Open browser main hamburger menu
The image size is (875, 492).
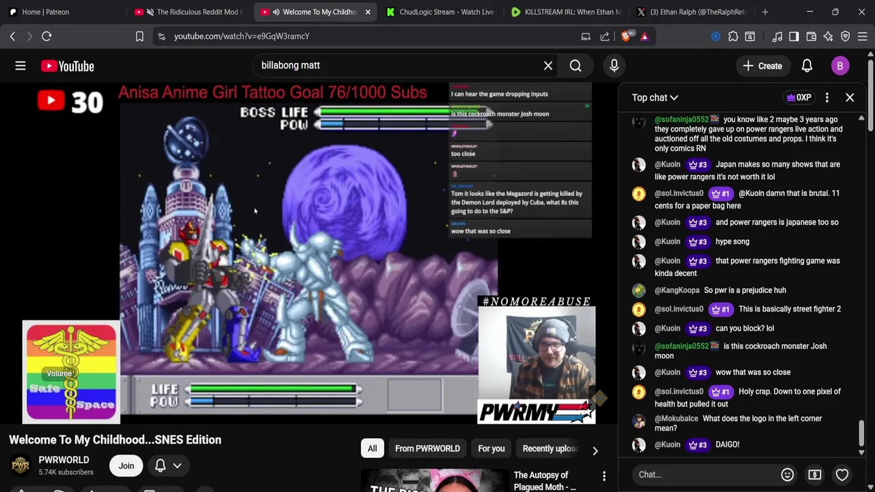[x=863, y=36]
